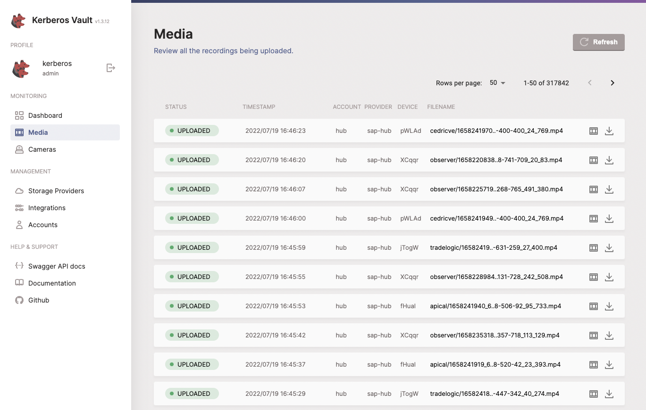Image resolution: width=646 pixels, height=410 pixels.
Task: Log out of the kerberos admin account
Action: pyautogui.click(x=111, y=68)
